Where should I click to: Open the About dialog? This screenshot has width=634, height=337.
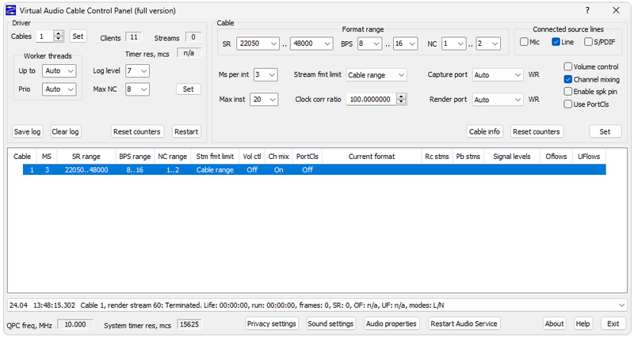point(554,324)
